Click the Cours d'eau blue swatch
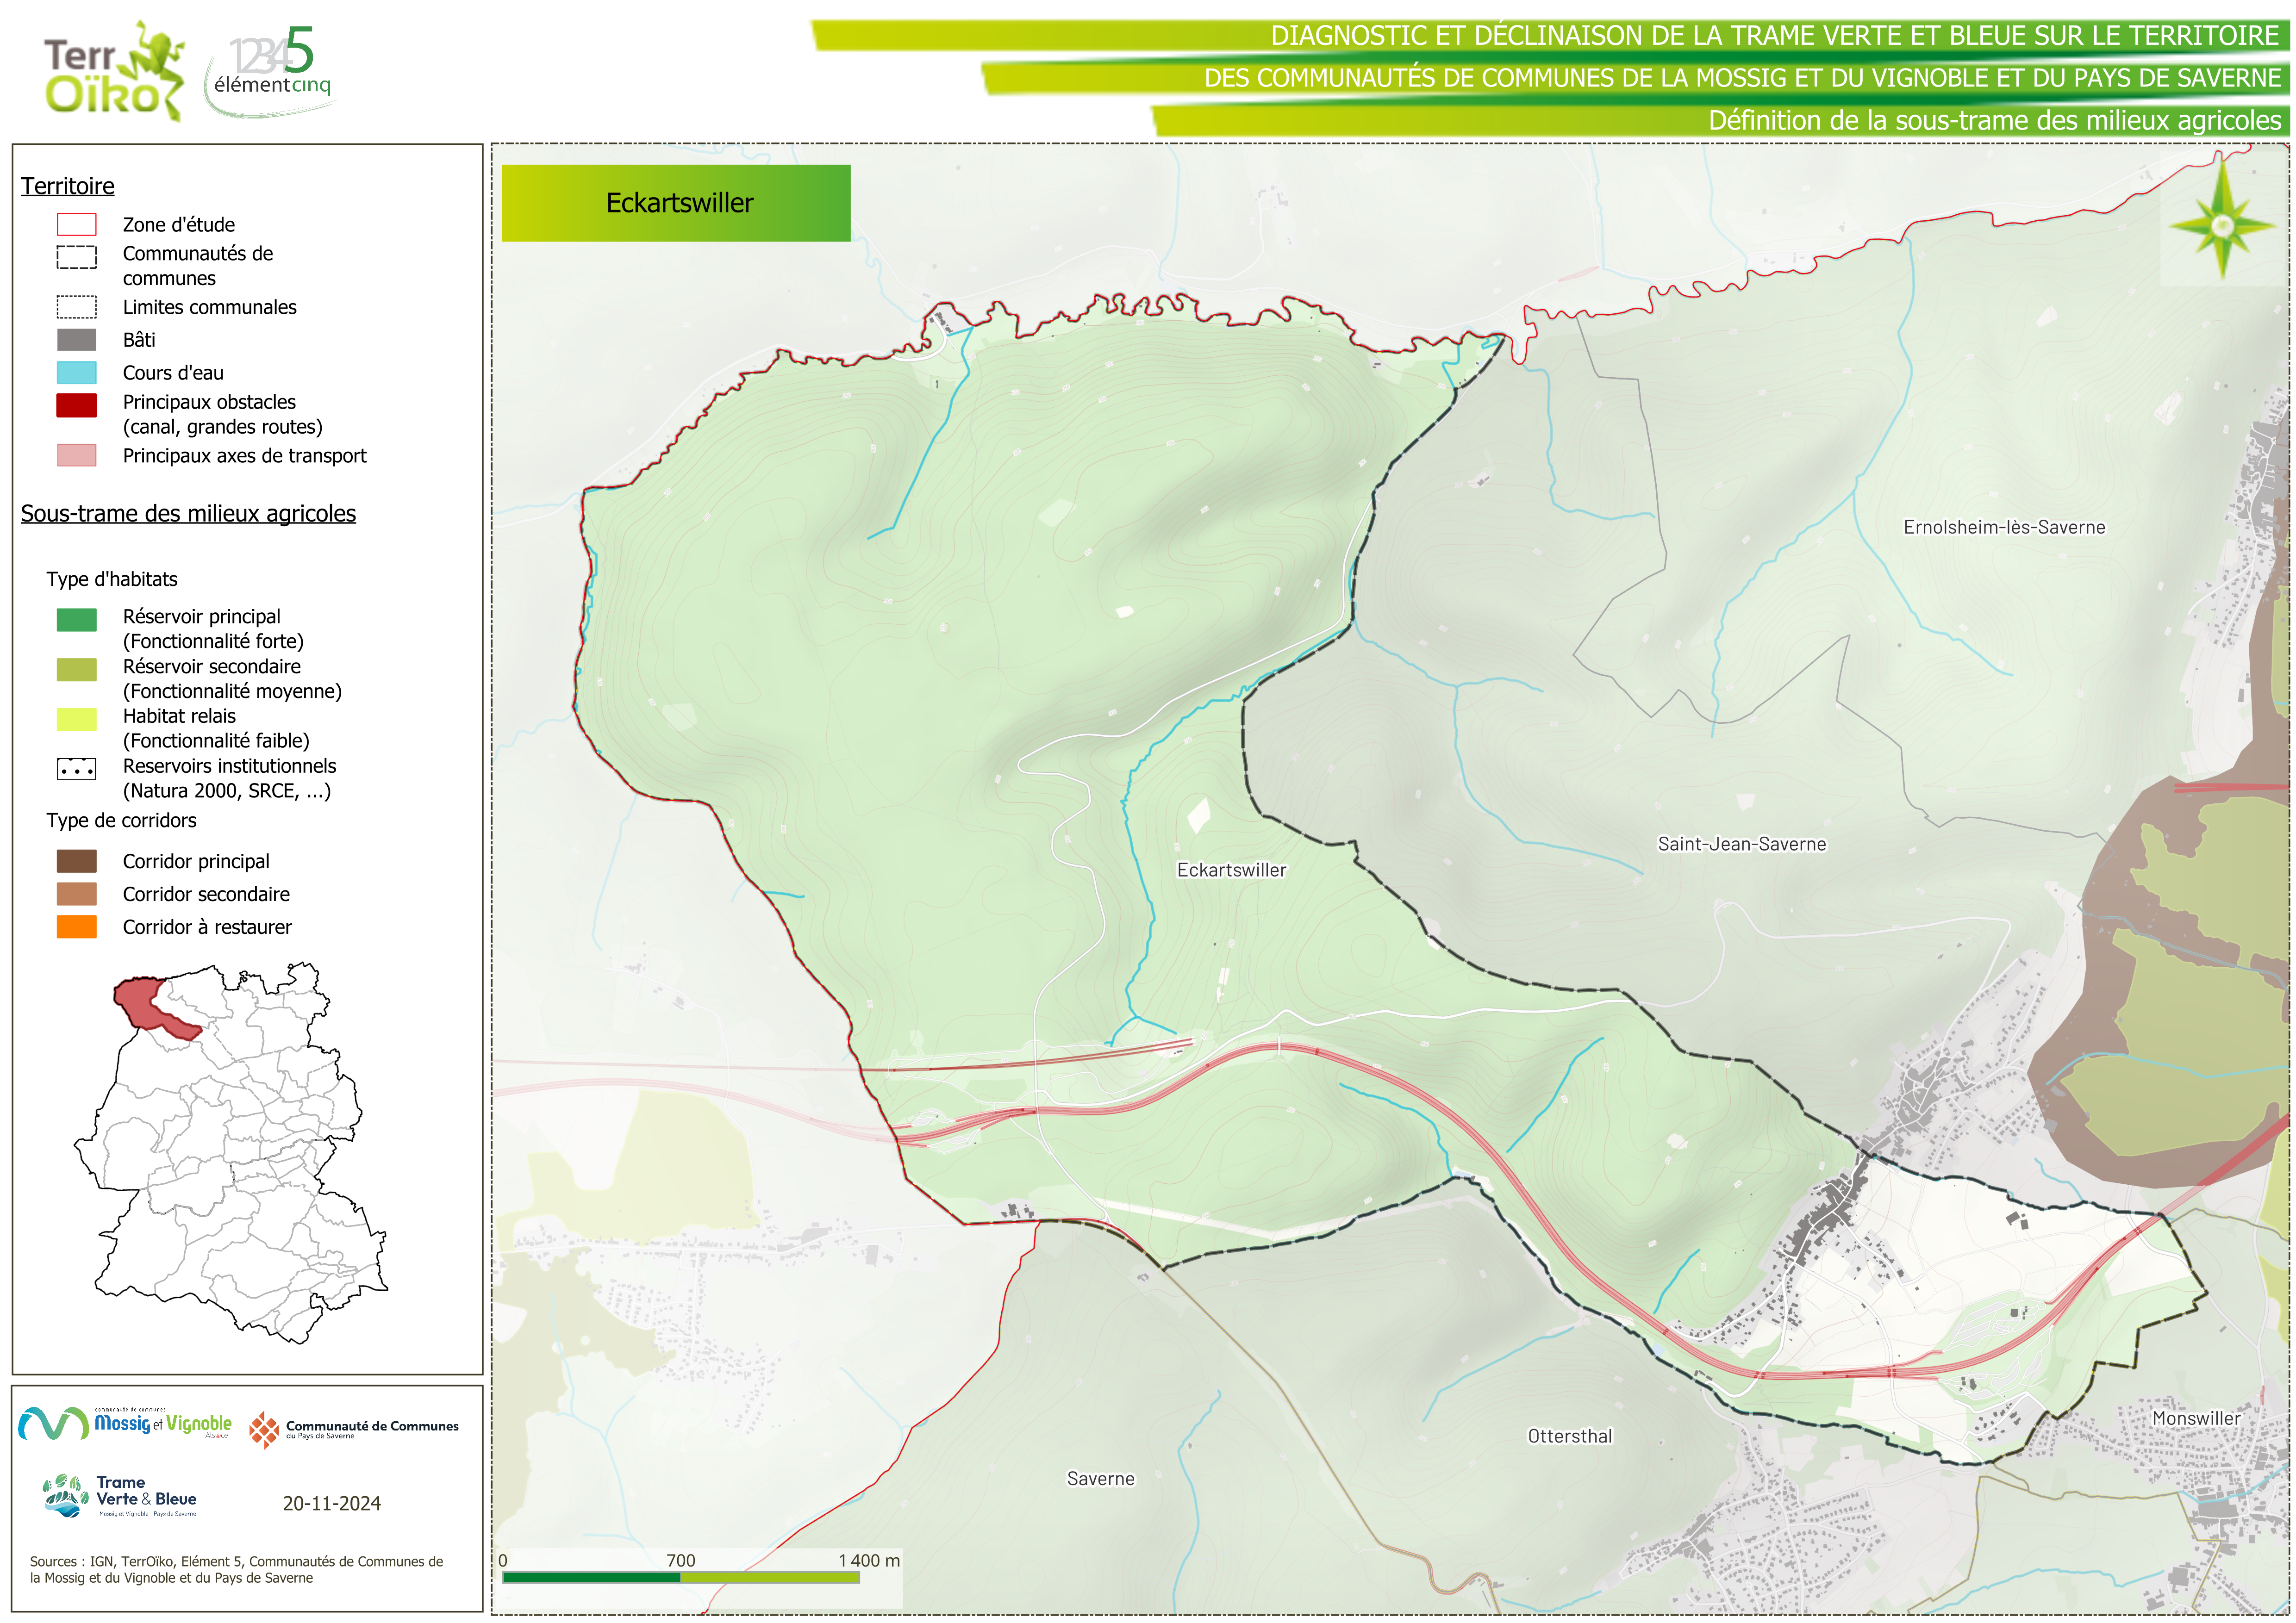Viewport: 2296px width, 1623px height. coord(76,373)
